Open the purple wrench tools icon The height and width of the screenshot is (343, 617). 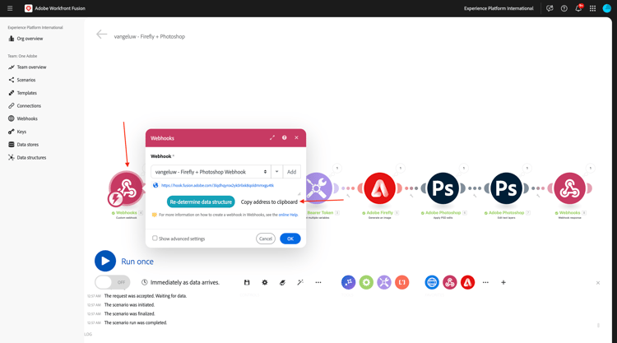[384, 282]
